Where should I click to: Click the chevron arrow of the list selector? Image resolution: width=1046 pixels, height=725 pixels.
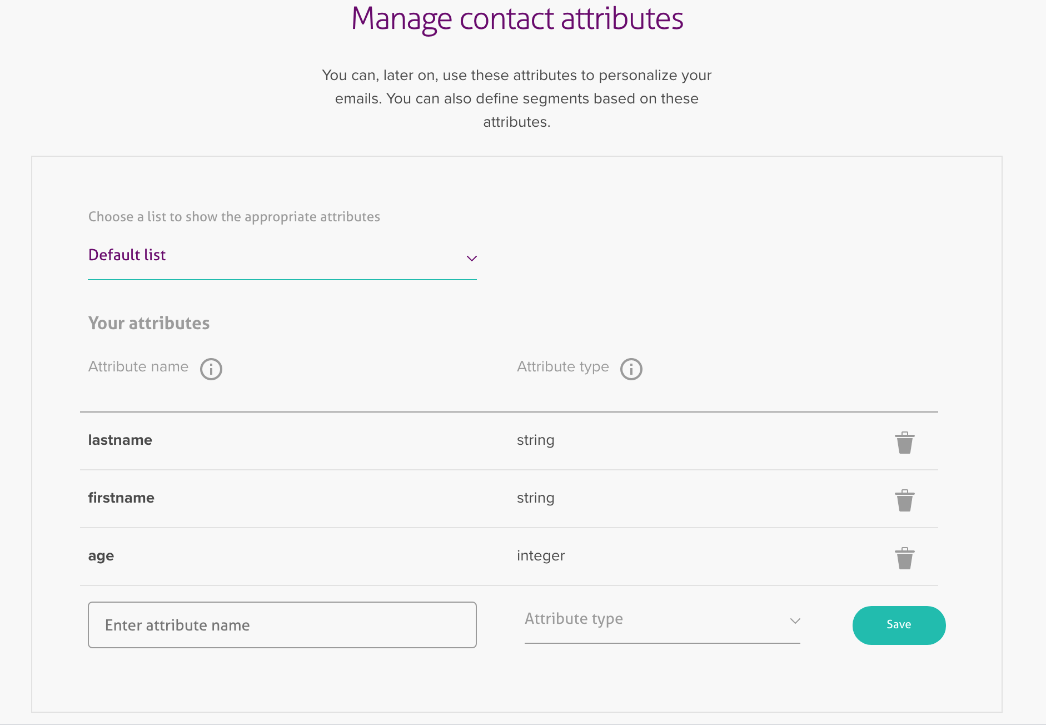[x=472, y=259]
